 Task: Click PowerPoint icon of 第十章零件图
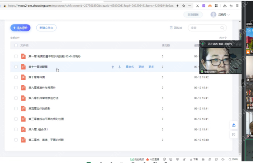(x=23, y=77)
